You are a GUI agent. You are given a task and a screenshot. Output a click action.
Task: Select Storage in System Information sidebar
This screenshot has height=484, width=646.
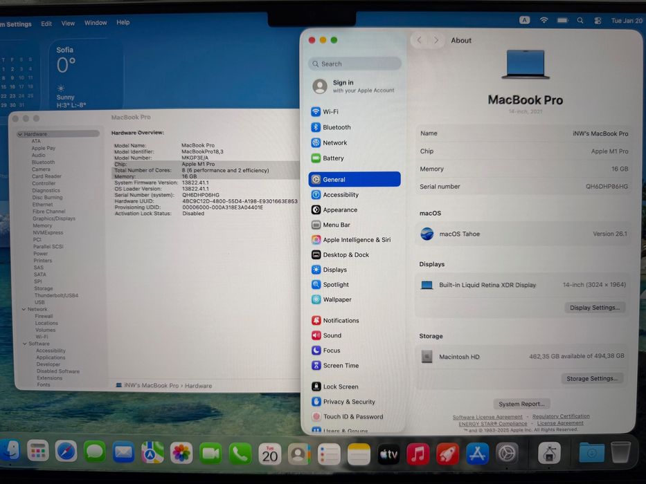43,288
